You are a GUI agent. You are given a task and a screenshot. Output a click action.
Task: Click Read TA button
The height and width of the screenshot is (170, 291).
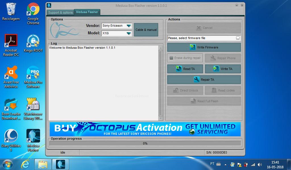[x=185, y=69]
